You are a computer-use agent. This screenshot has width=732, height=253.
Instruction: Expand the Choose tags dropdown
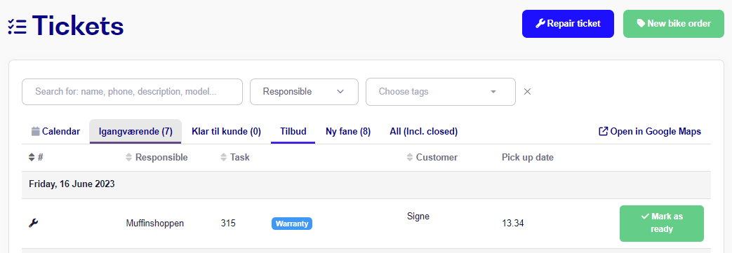[441, 92]
